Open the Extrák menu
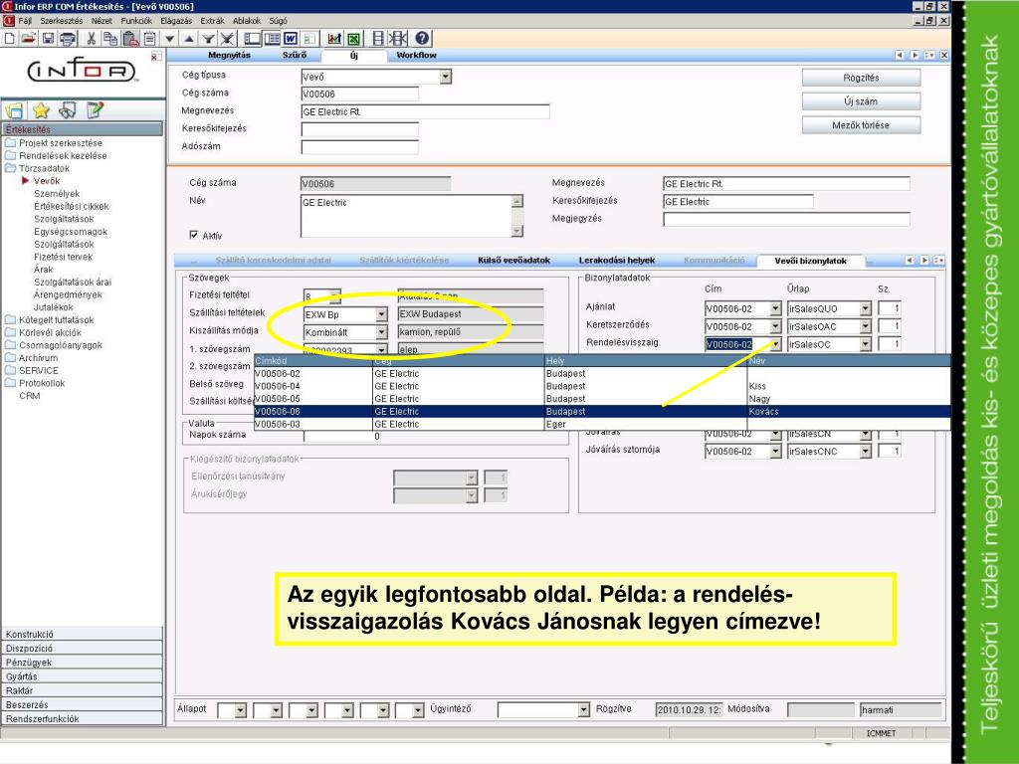The image size is (1019, 764). pyautogui.click(x=213, y=21)
